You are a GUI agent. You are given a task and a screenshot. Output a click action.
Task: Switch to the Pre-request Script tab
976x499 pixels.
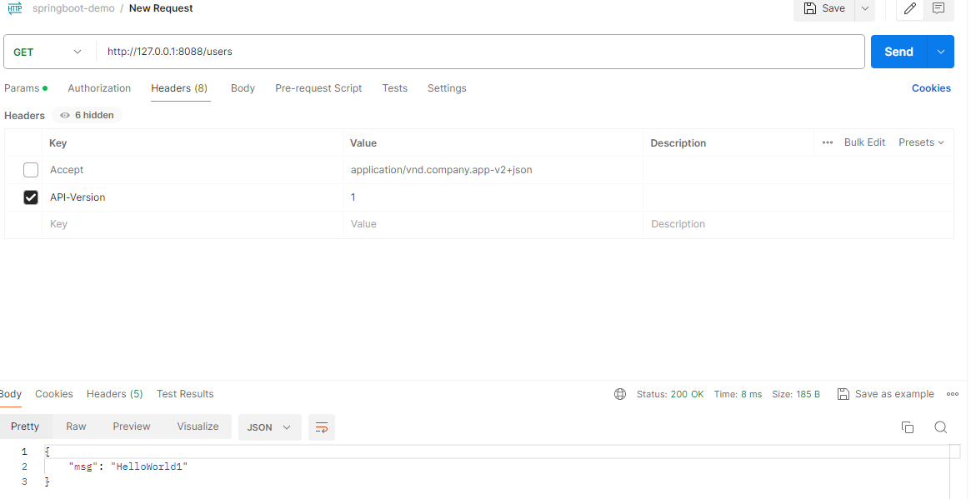tap(318, 87)
